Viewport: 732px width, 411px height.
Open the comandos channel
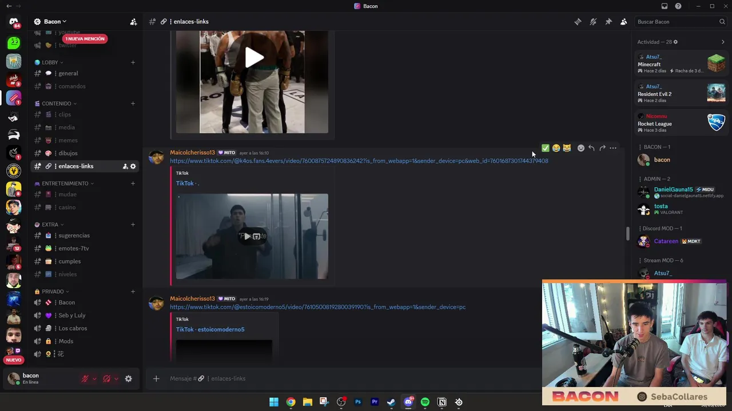click(x=85, y=86)
